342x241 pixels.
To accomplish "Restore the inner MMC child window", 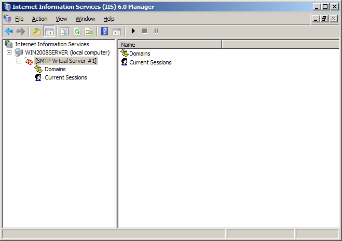I will click(324, 19).
